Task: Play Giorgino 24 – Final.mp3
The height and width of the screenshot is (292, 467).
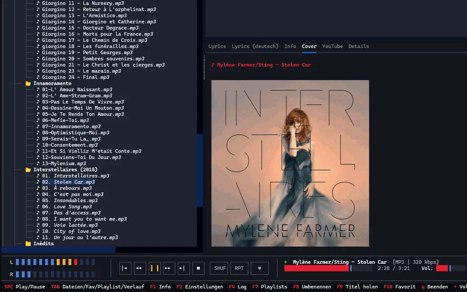Action: [73, 77]
